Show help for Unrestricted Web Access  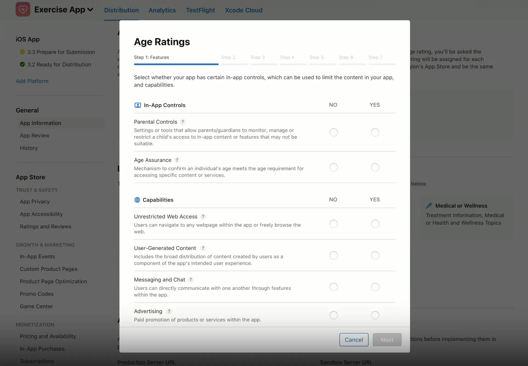(203, 216)
